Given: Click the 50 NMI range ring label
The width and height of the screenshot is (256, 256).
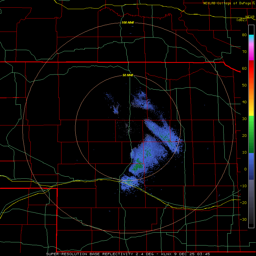Looking at the screenshot, I should coord(128,75).
